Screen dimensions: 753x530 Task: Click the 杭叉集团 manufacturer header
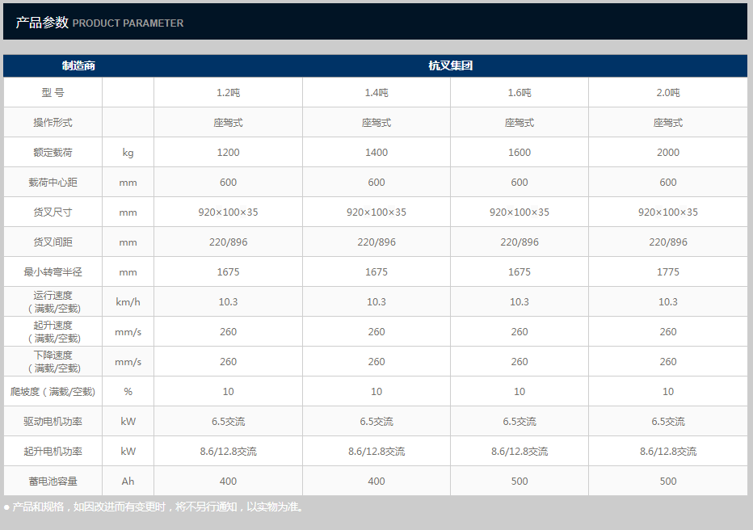tap(450, 65)
